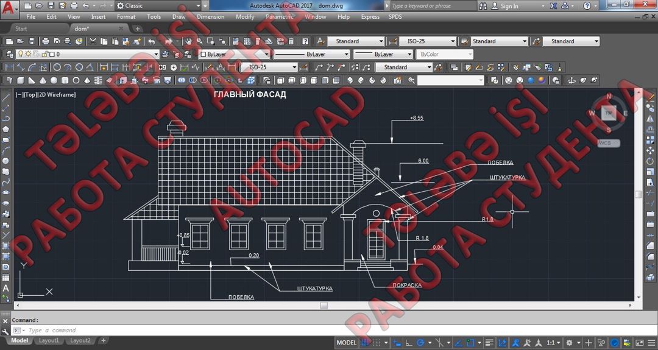The height and width of the screenshot is (350, 658).
Task: Click the Undo arrow icon
Action: click(152, 41)
